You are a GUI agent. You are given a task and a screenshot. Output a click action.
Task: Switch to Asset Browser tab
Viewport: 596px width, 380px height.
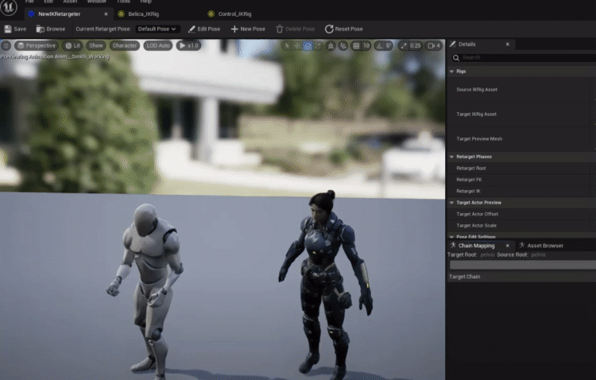point(544,246)
